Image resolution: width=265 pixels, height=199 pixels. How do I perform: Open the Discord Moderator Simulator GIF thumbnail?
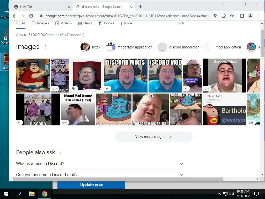pos(60,75)
